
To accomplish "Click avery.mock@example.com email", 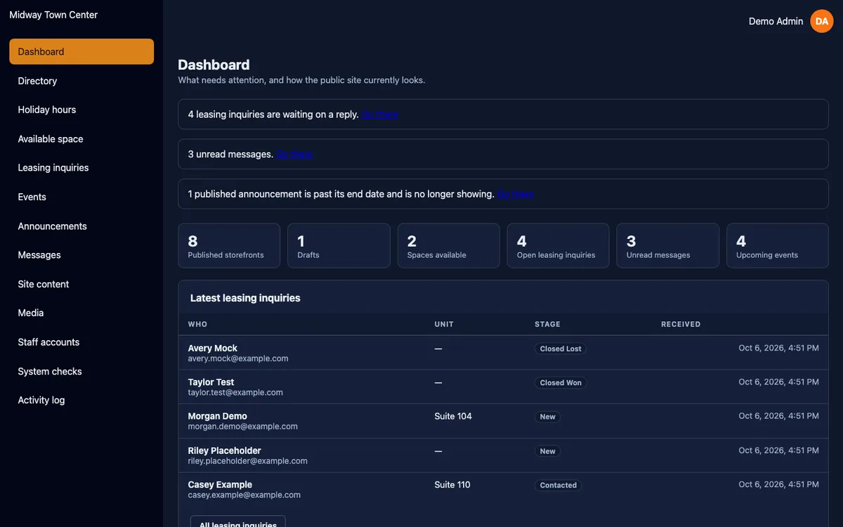I will tap(238, 358).
